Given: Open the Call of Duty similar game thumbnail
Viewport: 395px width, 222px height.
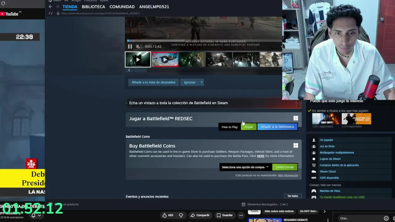Looking at the screenshot, I should (x=325, y=119).
